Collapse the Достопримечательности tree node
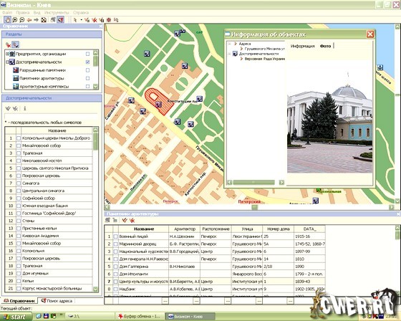Image resolution: width=401 pixels, height=321 pixels. click(x=7, y=62)
